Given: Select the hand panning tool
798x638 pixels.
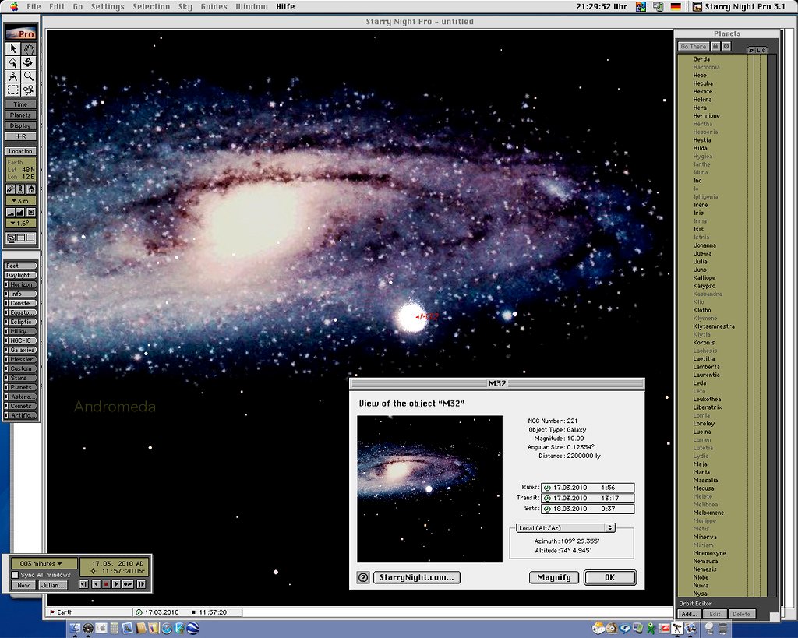Looking at the screenshot, I should click(27, 49).
